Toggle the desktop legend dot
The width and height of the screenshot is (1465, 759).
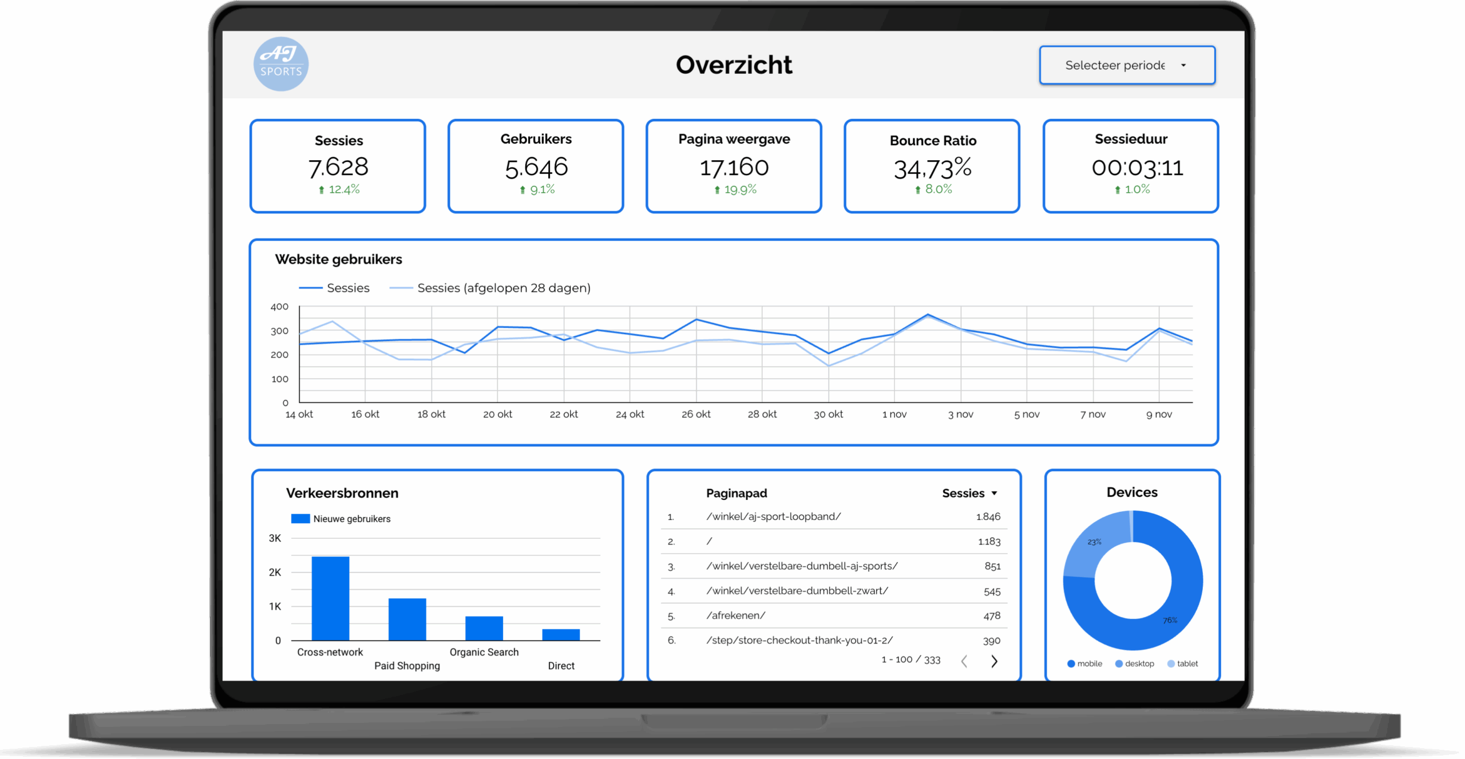coord(1118,663)
